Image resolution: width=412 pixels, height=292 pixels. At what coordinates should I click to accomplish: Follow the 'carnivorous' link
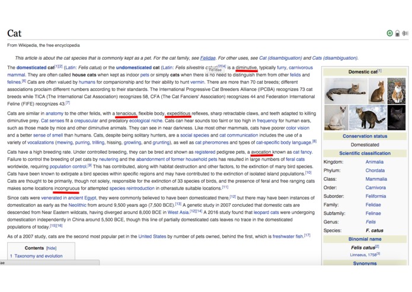(301, 67)
